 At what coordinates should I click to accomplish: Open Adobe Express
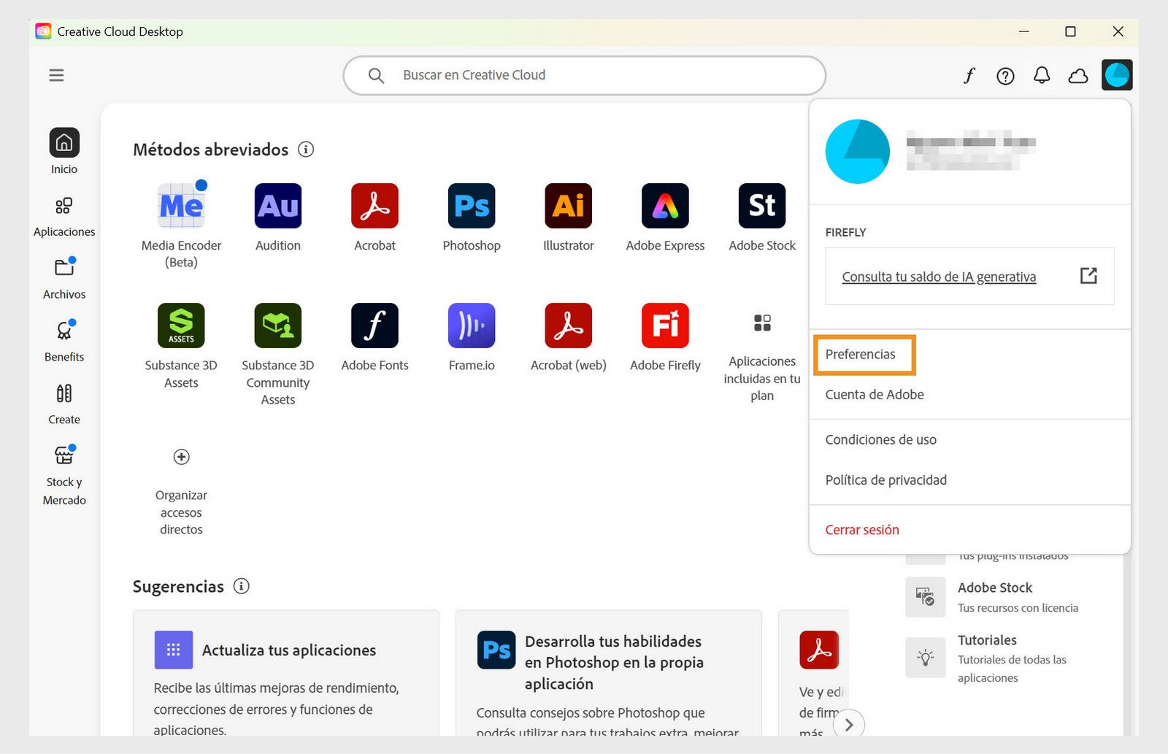pyautogui.click(x=664, y=207)
